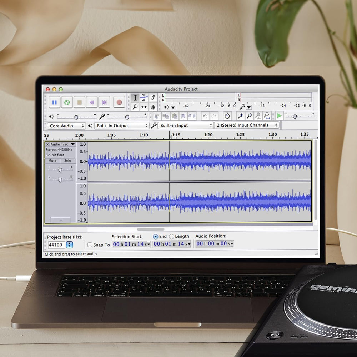Select the Length radio button
Screen dimensions: 357x357
tap(172, 236)
